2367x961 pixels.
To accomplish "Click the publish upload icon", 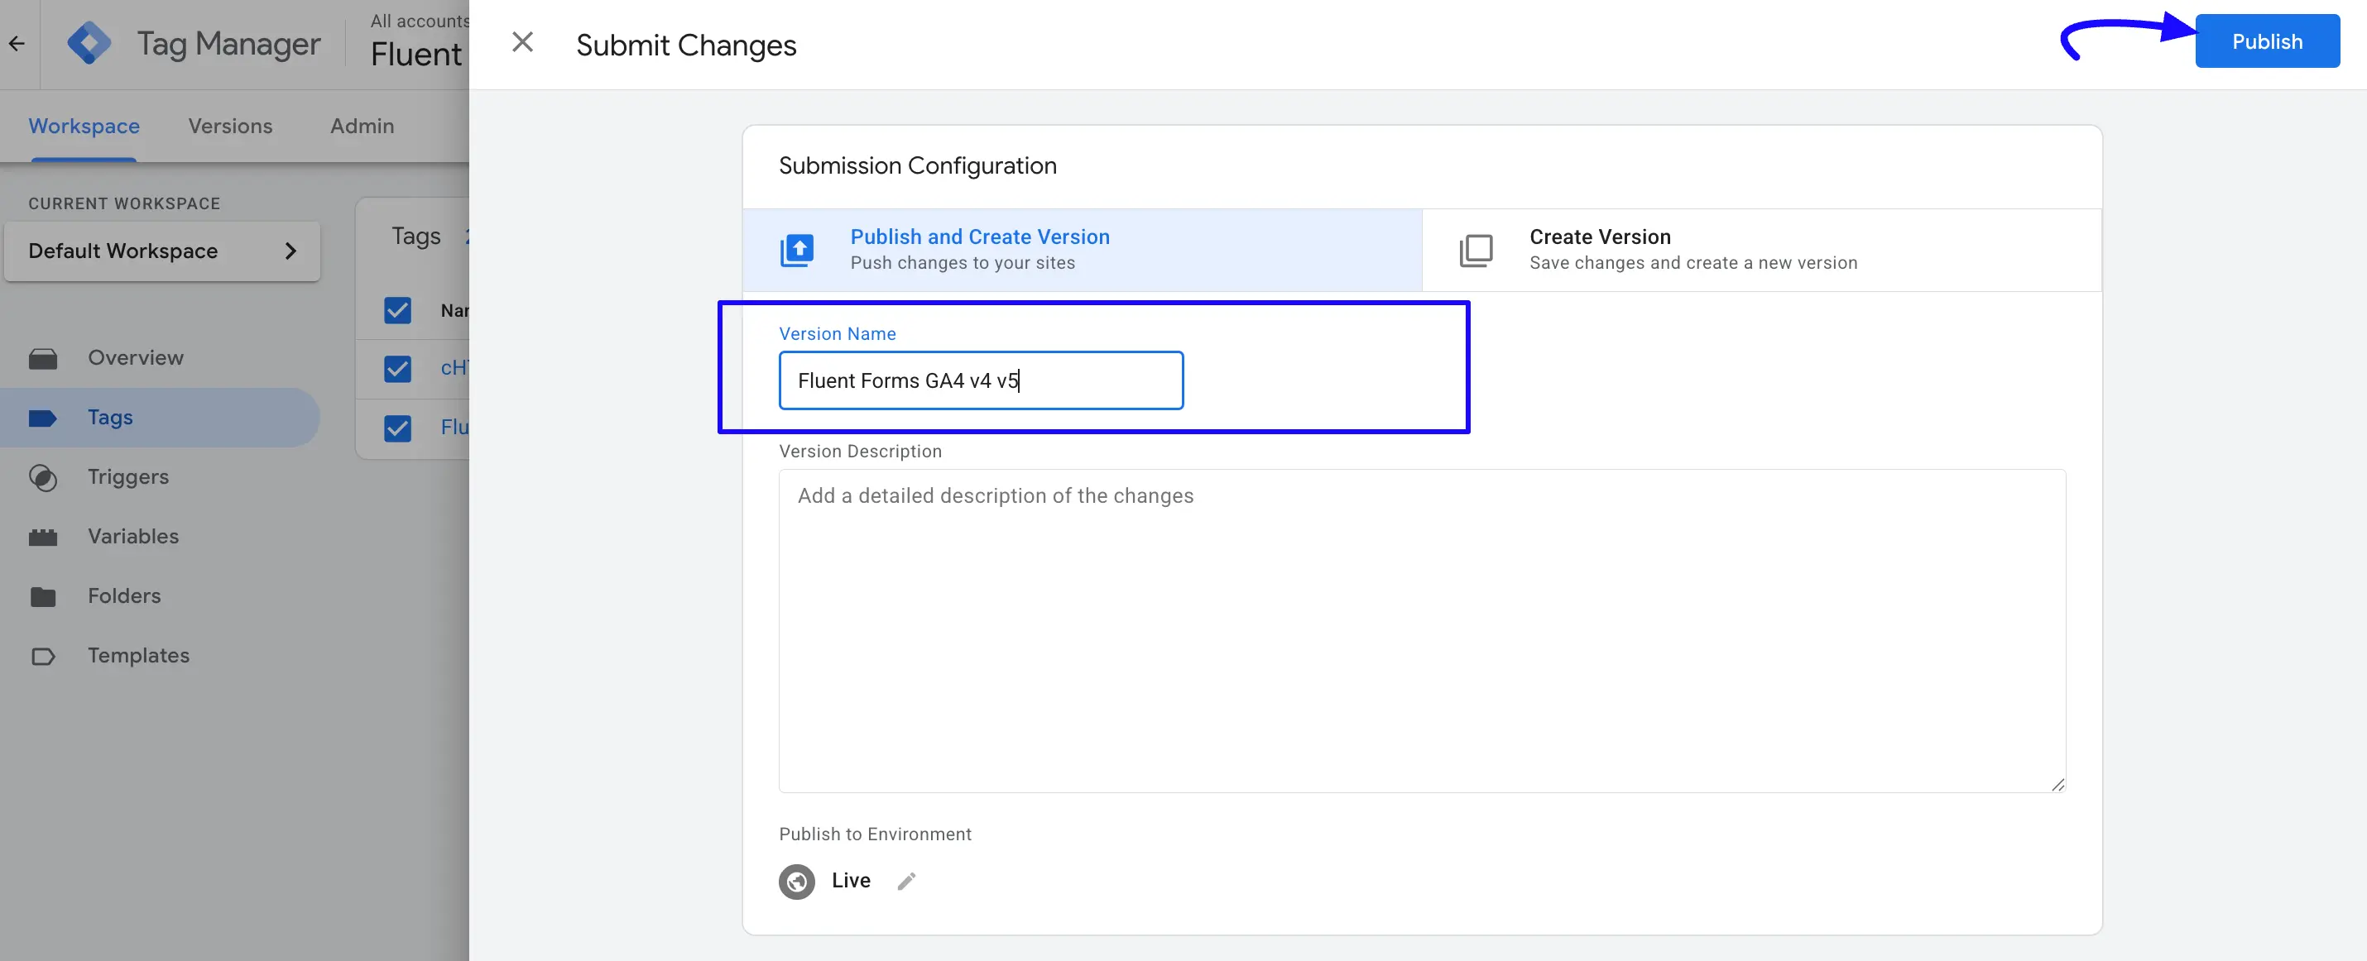I will (x=797, y=250).
